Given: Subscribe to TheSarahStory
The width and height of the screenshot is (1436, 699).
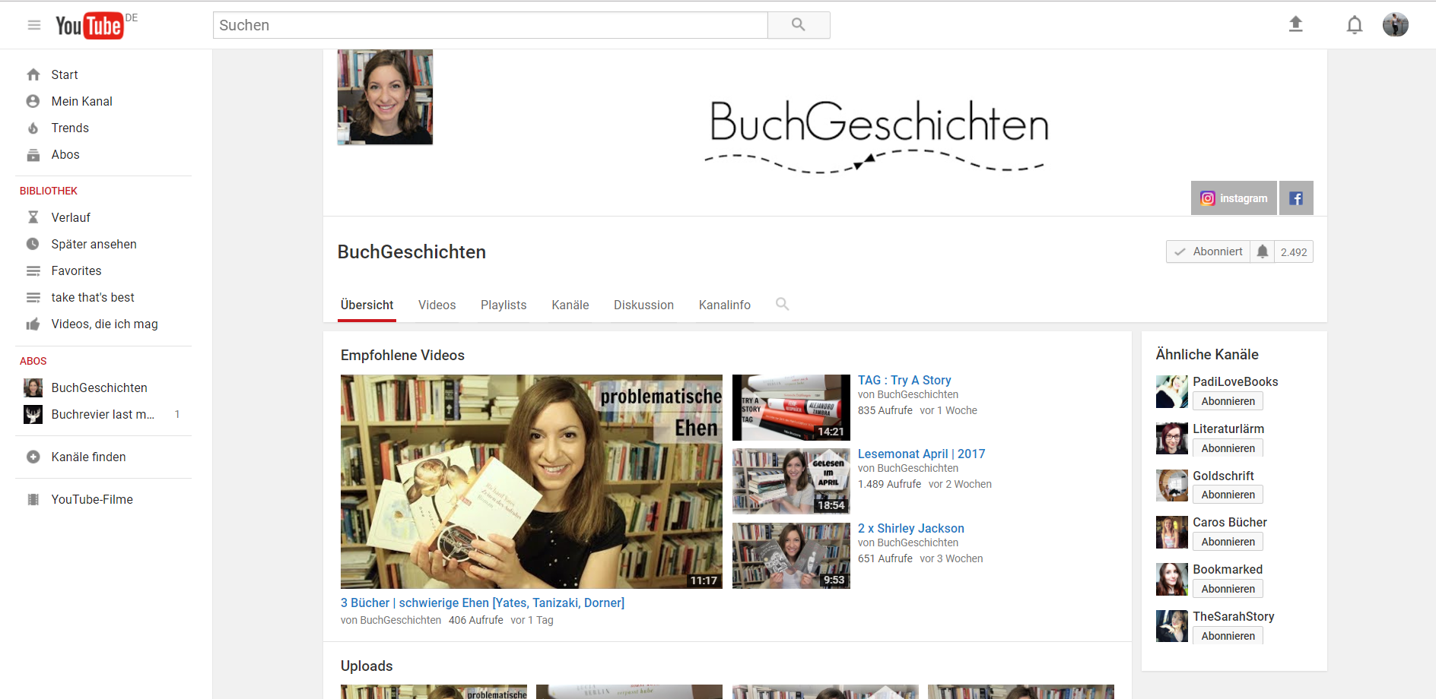Looking at the screenshot, I should point(1228,636).
